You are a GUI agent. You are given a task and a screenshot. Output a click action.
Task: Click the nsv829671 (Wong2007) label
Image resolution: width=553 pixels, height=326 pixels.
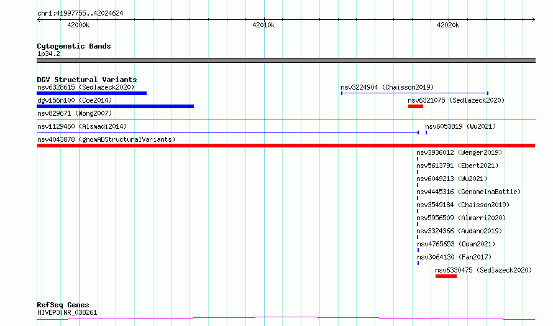75,113
